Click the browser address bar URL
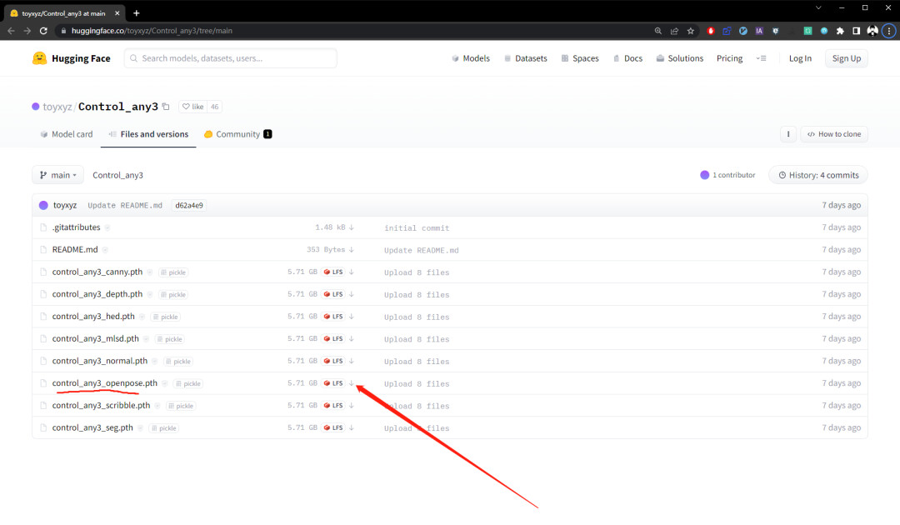This screenshot has width=900, height=525. tap(152, 31)
